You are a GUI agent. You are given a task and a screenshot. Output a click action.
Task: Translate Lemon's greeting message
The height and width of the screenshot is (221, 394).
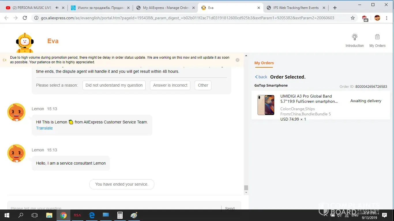point(44,128)
